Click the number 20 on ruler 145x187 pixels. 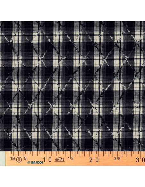(94, 160)
